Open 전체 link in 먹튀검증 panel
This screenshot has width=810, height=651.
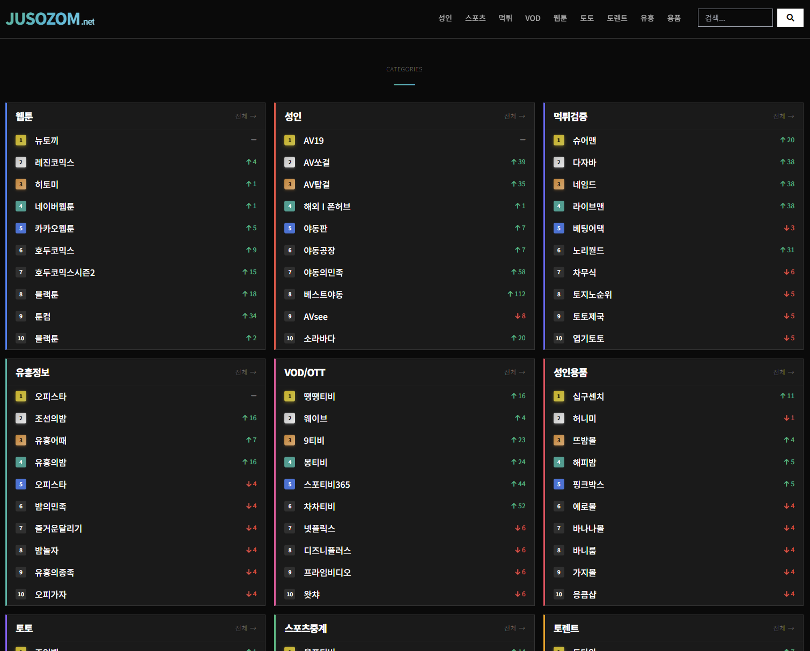pyautogui.click(x=784, y=116)
